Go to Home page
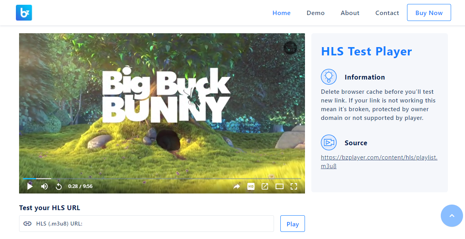The width and height of the screenshot is (465, 239). pyautogui.click(x=282, y=13)
